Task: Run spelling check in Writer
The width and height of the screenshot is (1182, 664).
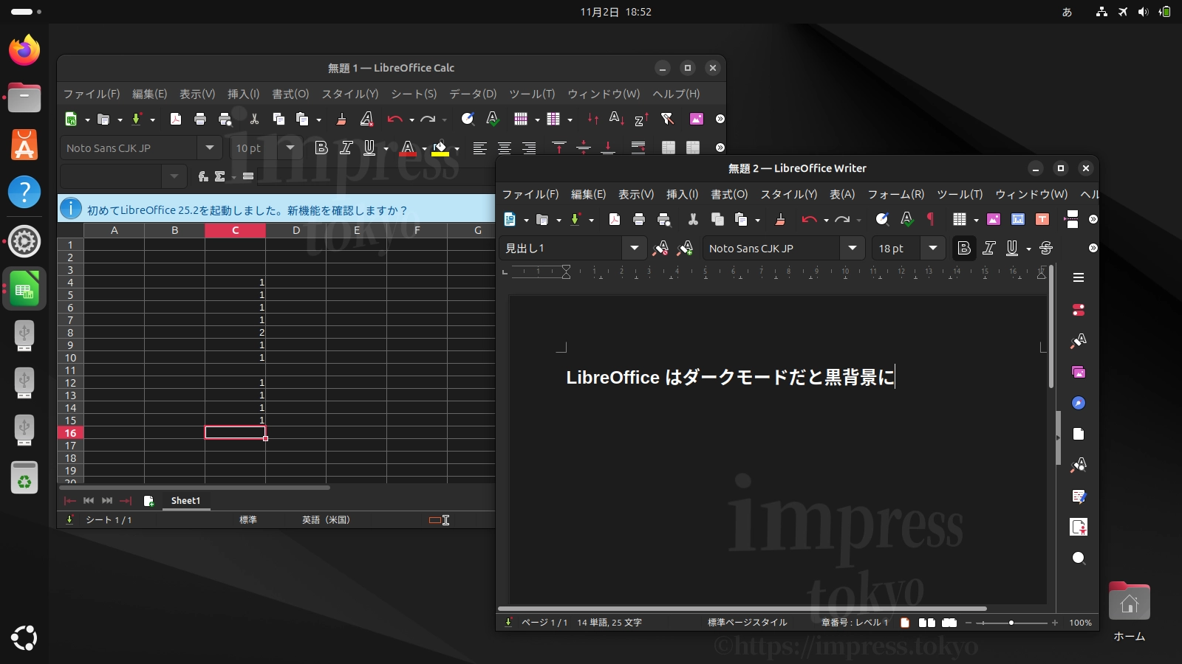Action: [x=907, y=219]
